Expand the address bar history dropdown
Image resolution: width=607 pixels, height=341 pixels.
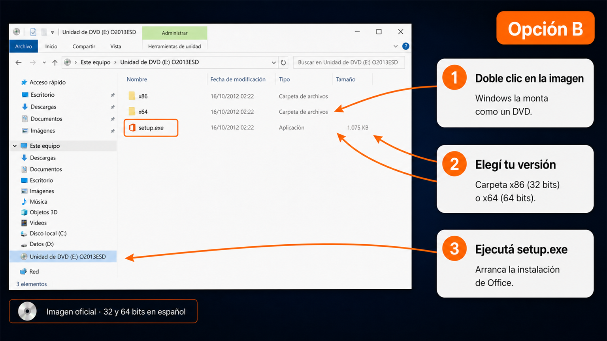click(273, 62)
